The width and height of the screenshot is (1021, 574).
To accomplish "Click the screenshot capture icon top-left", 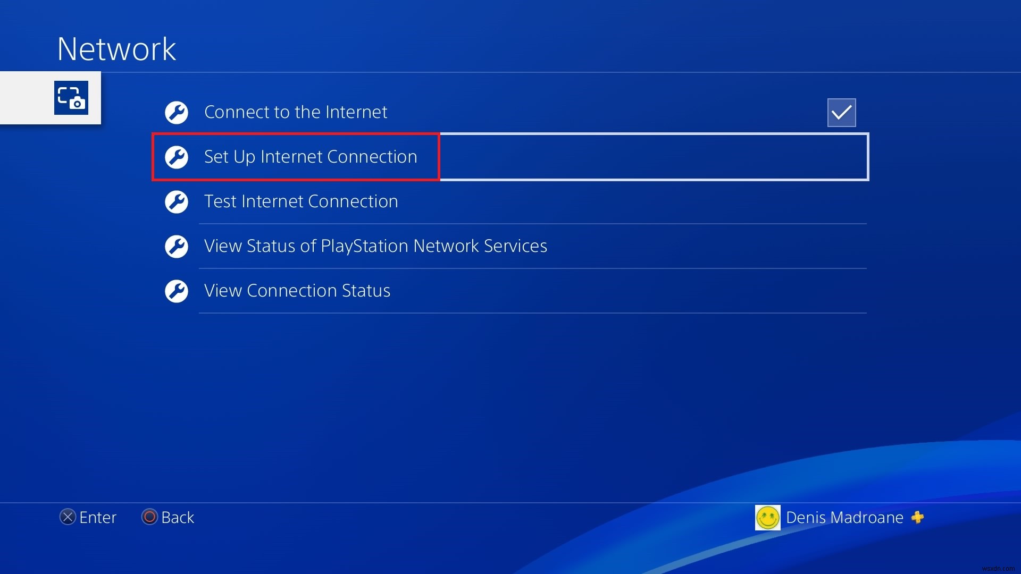I will 72,99.
